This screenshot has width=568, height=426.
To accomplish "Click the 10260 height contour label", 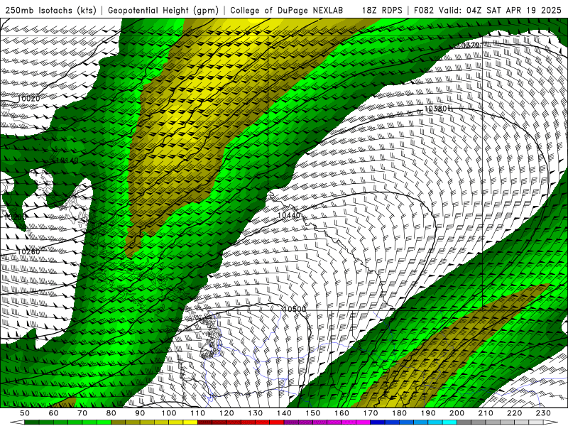I will [x=28, y=251].
